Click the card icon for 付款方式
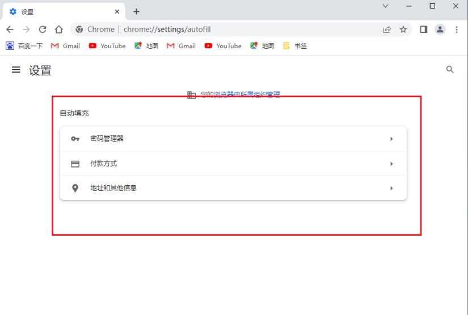 pyautogui.click(x=75, y=164)
